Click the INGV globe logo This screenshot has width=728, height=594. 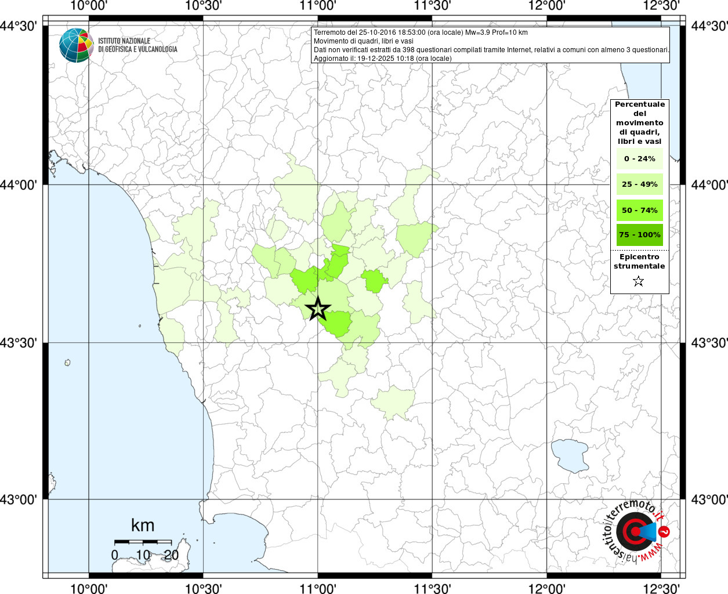[x=76, y=45]
